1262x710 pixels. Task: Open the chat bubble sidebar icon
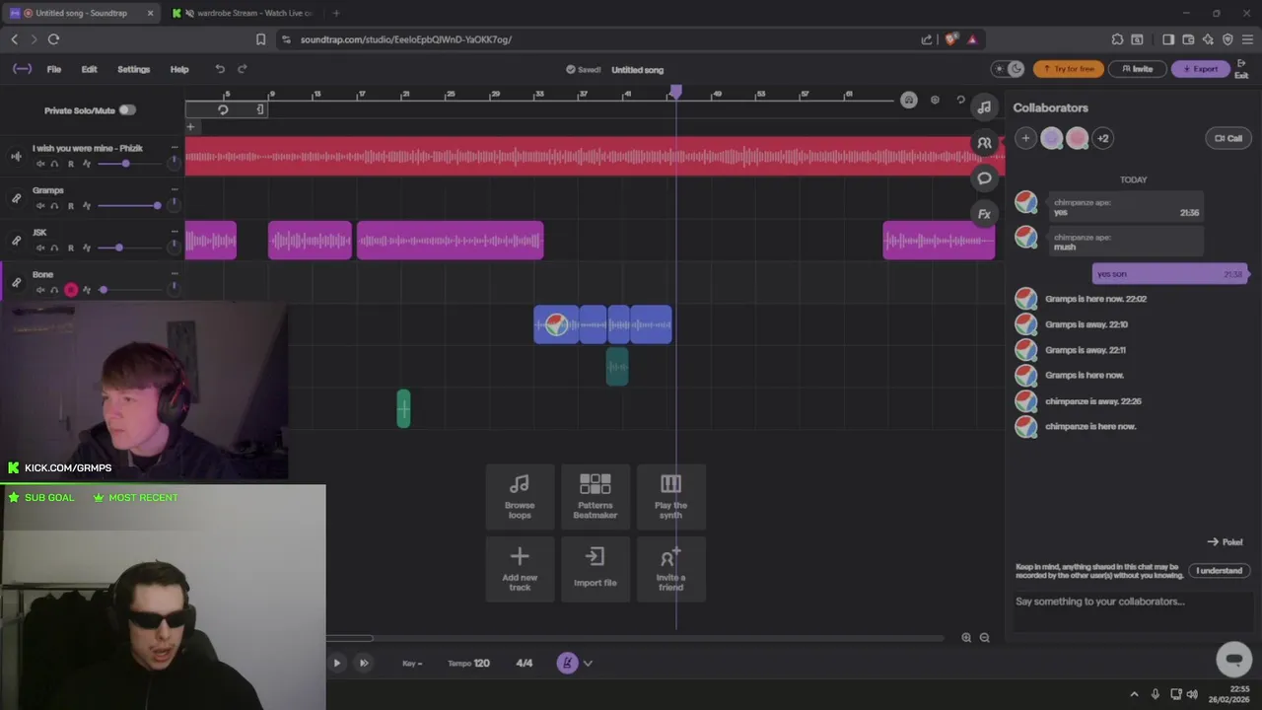pos(984,178)
